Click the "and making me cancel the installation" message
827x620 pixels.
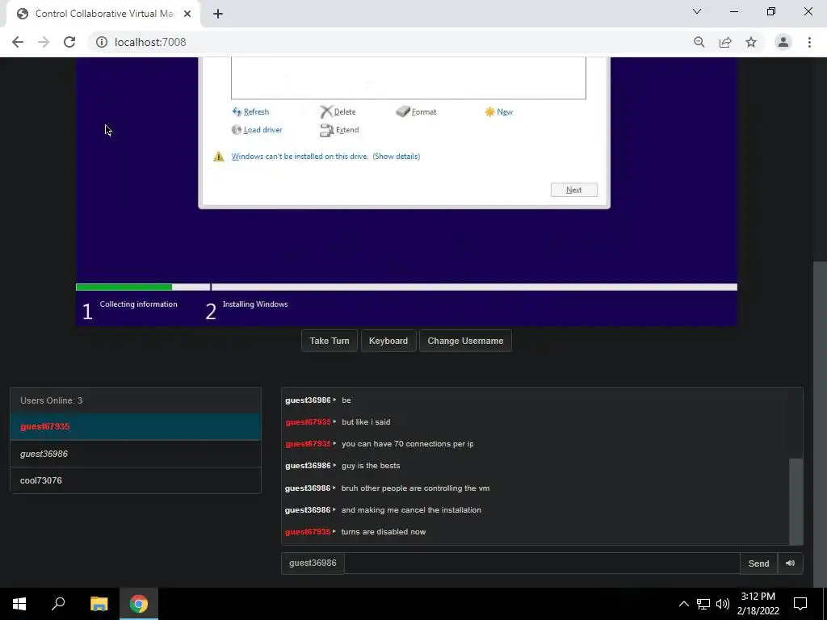point(411,510)
